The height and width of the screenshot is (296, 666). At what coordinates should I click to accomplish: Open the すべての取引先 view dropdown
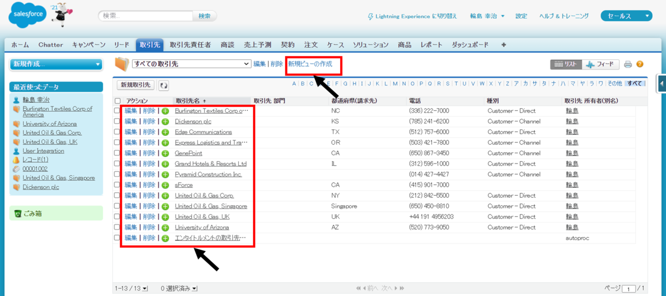191,64
